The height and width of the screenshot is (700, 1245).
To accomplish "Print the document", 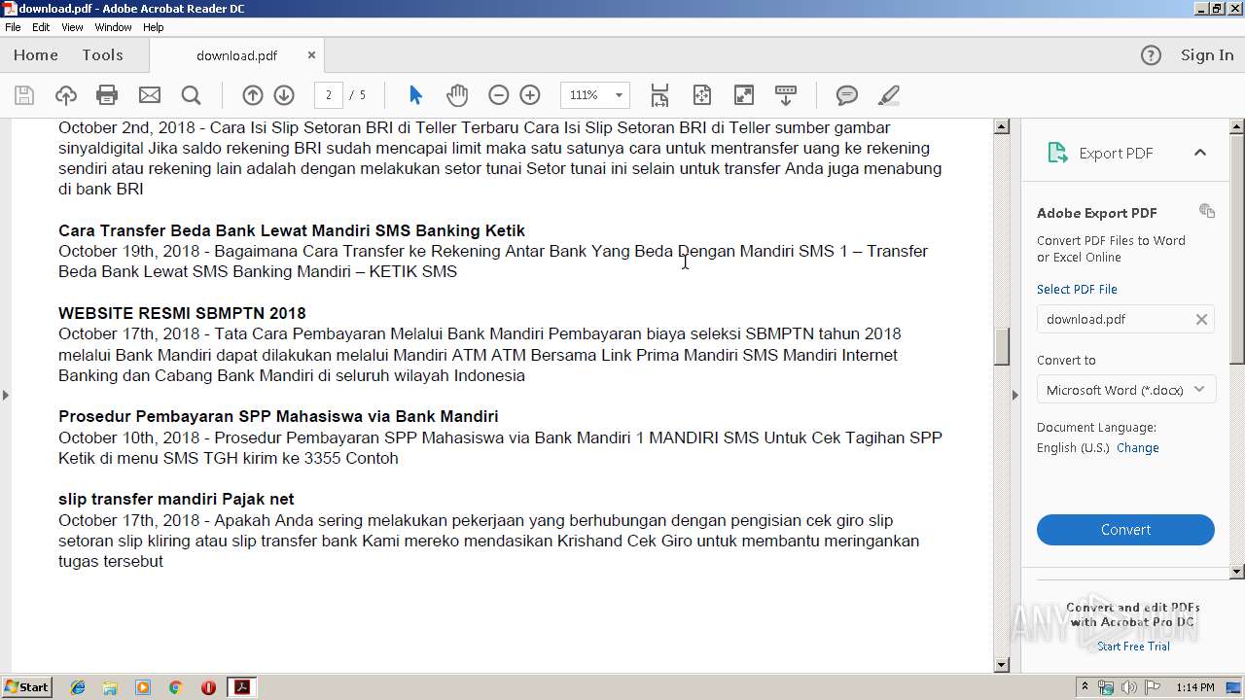I will [107, 94].
